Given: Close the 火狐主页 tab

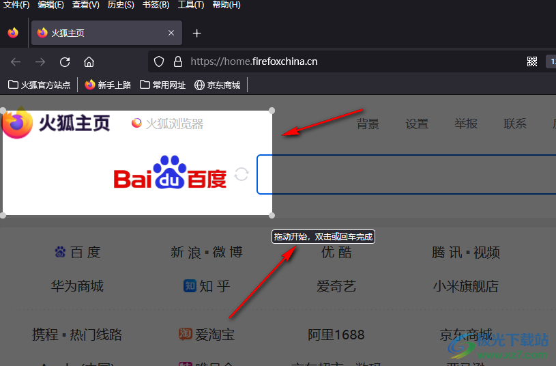Looking at the screenshot, I should [x=171, y=33].
